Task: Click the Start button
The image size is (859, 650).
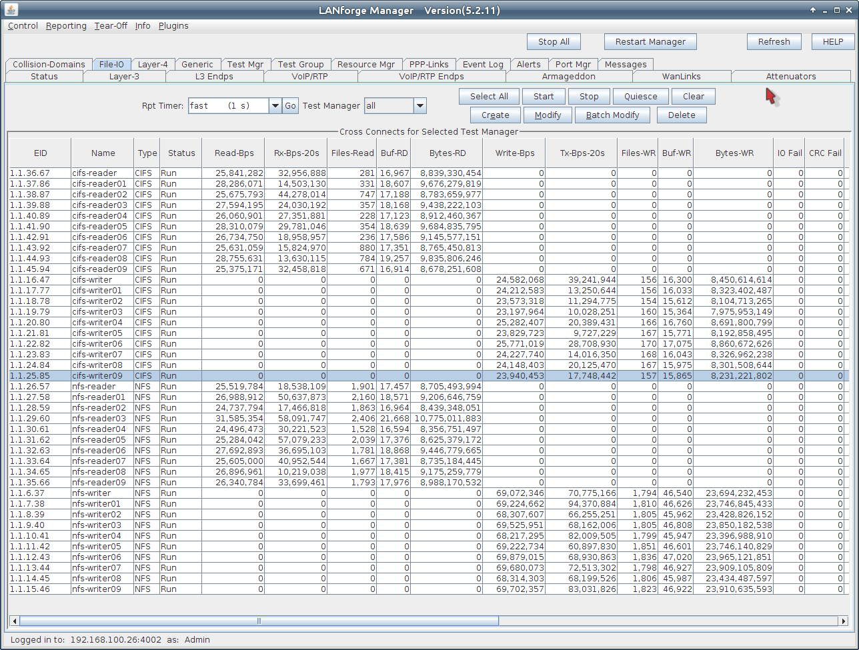Action: 544,97
